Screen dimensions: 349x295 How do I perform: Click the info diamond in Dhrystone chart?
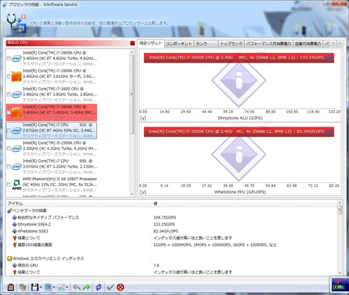[239, 81]
